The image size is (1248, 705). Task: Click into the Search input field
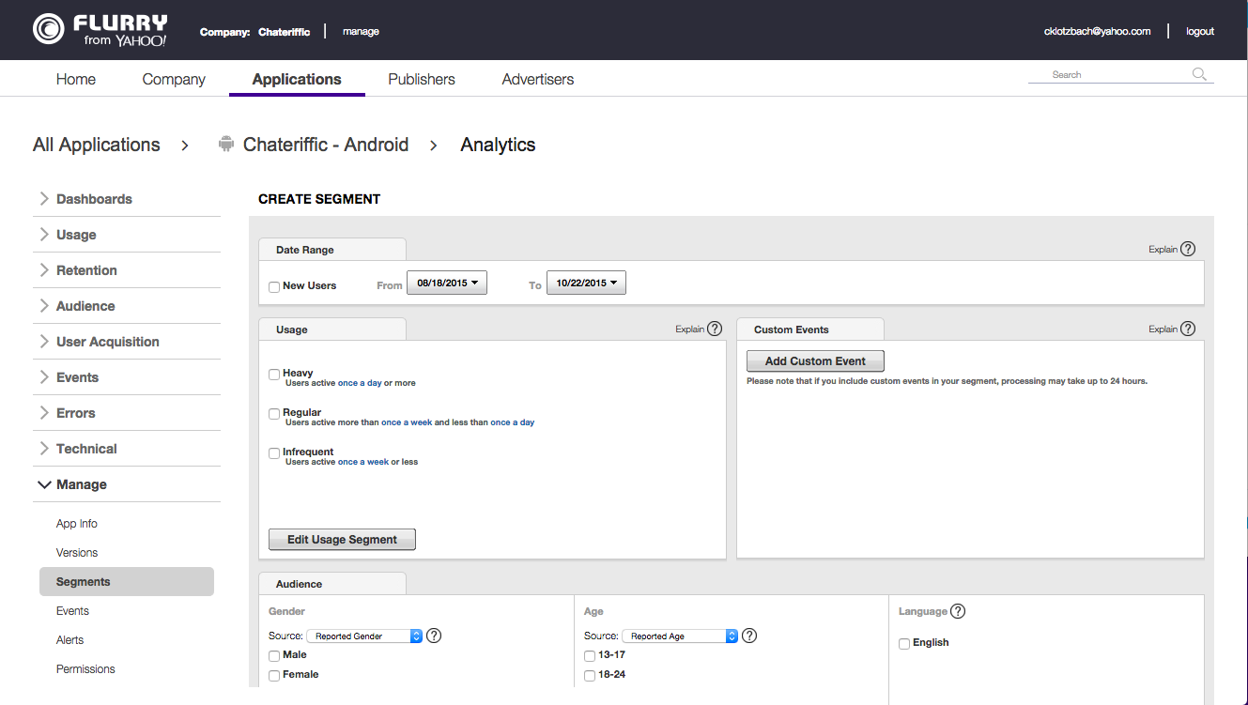click(1108, 75)
